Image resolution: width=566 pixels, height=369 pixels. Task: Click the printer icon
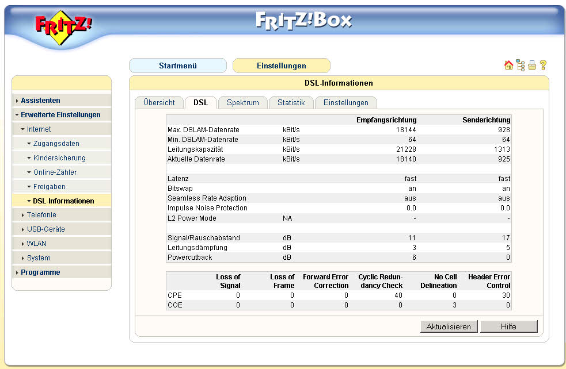pos(531,65)
